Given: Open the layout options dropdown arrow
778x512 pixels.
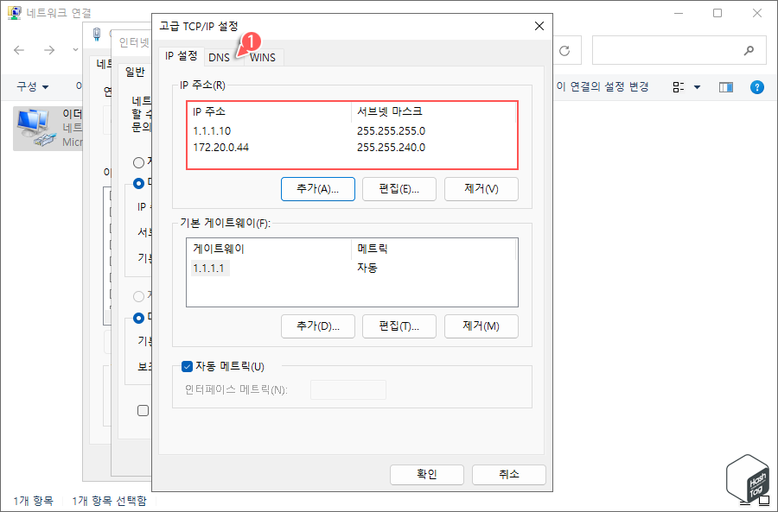Looking at the screenshot, I should click(696, 86).
